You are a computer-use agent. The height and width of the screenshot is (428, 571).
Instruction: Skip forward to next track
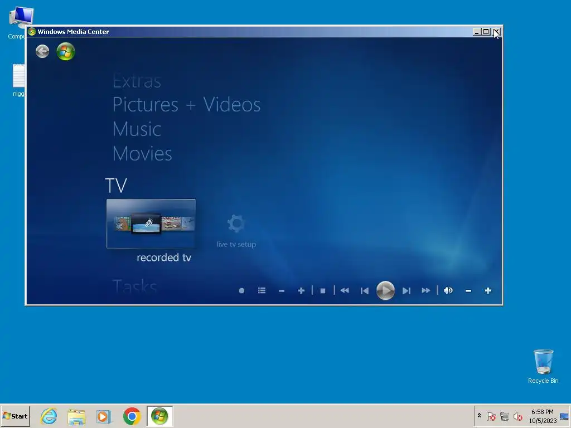407,290
